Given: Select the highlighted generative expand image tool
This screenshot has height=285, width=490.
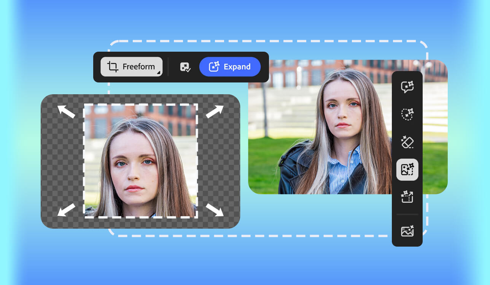Looking at the screenshot, I should pos(407,169).
